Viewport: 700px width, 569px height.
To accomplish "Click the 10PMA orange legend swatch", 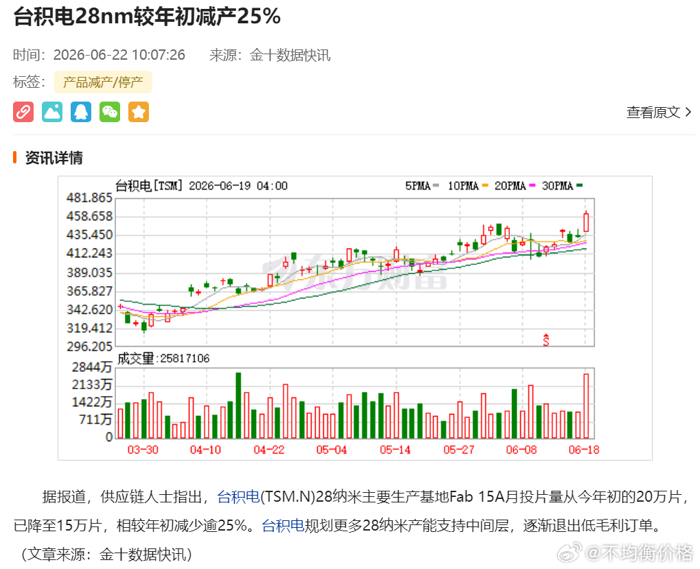I will (x=485, y=185).
